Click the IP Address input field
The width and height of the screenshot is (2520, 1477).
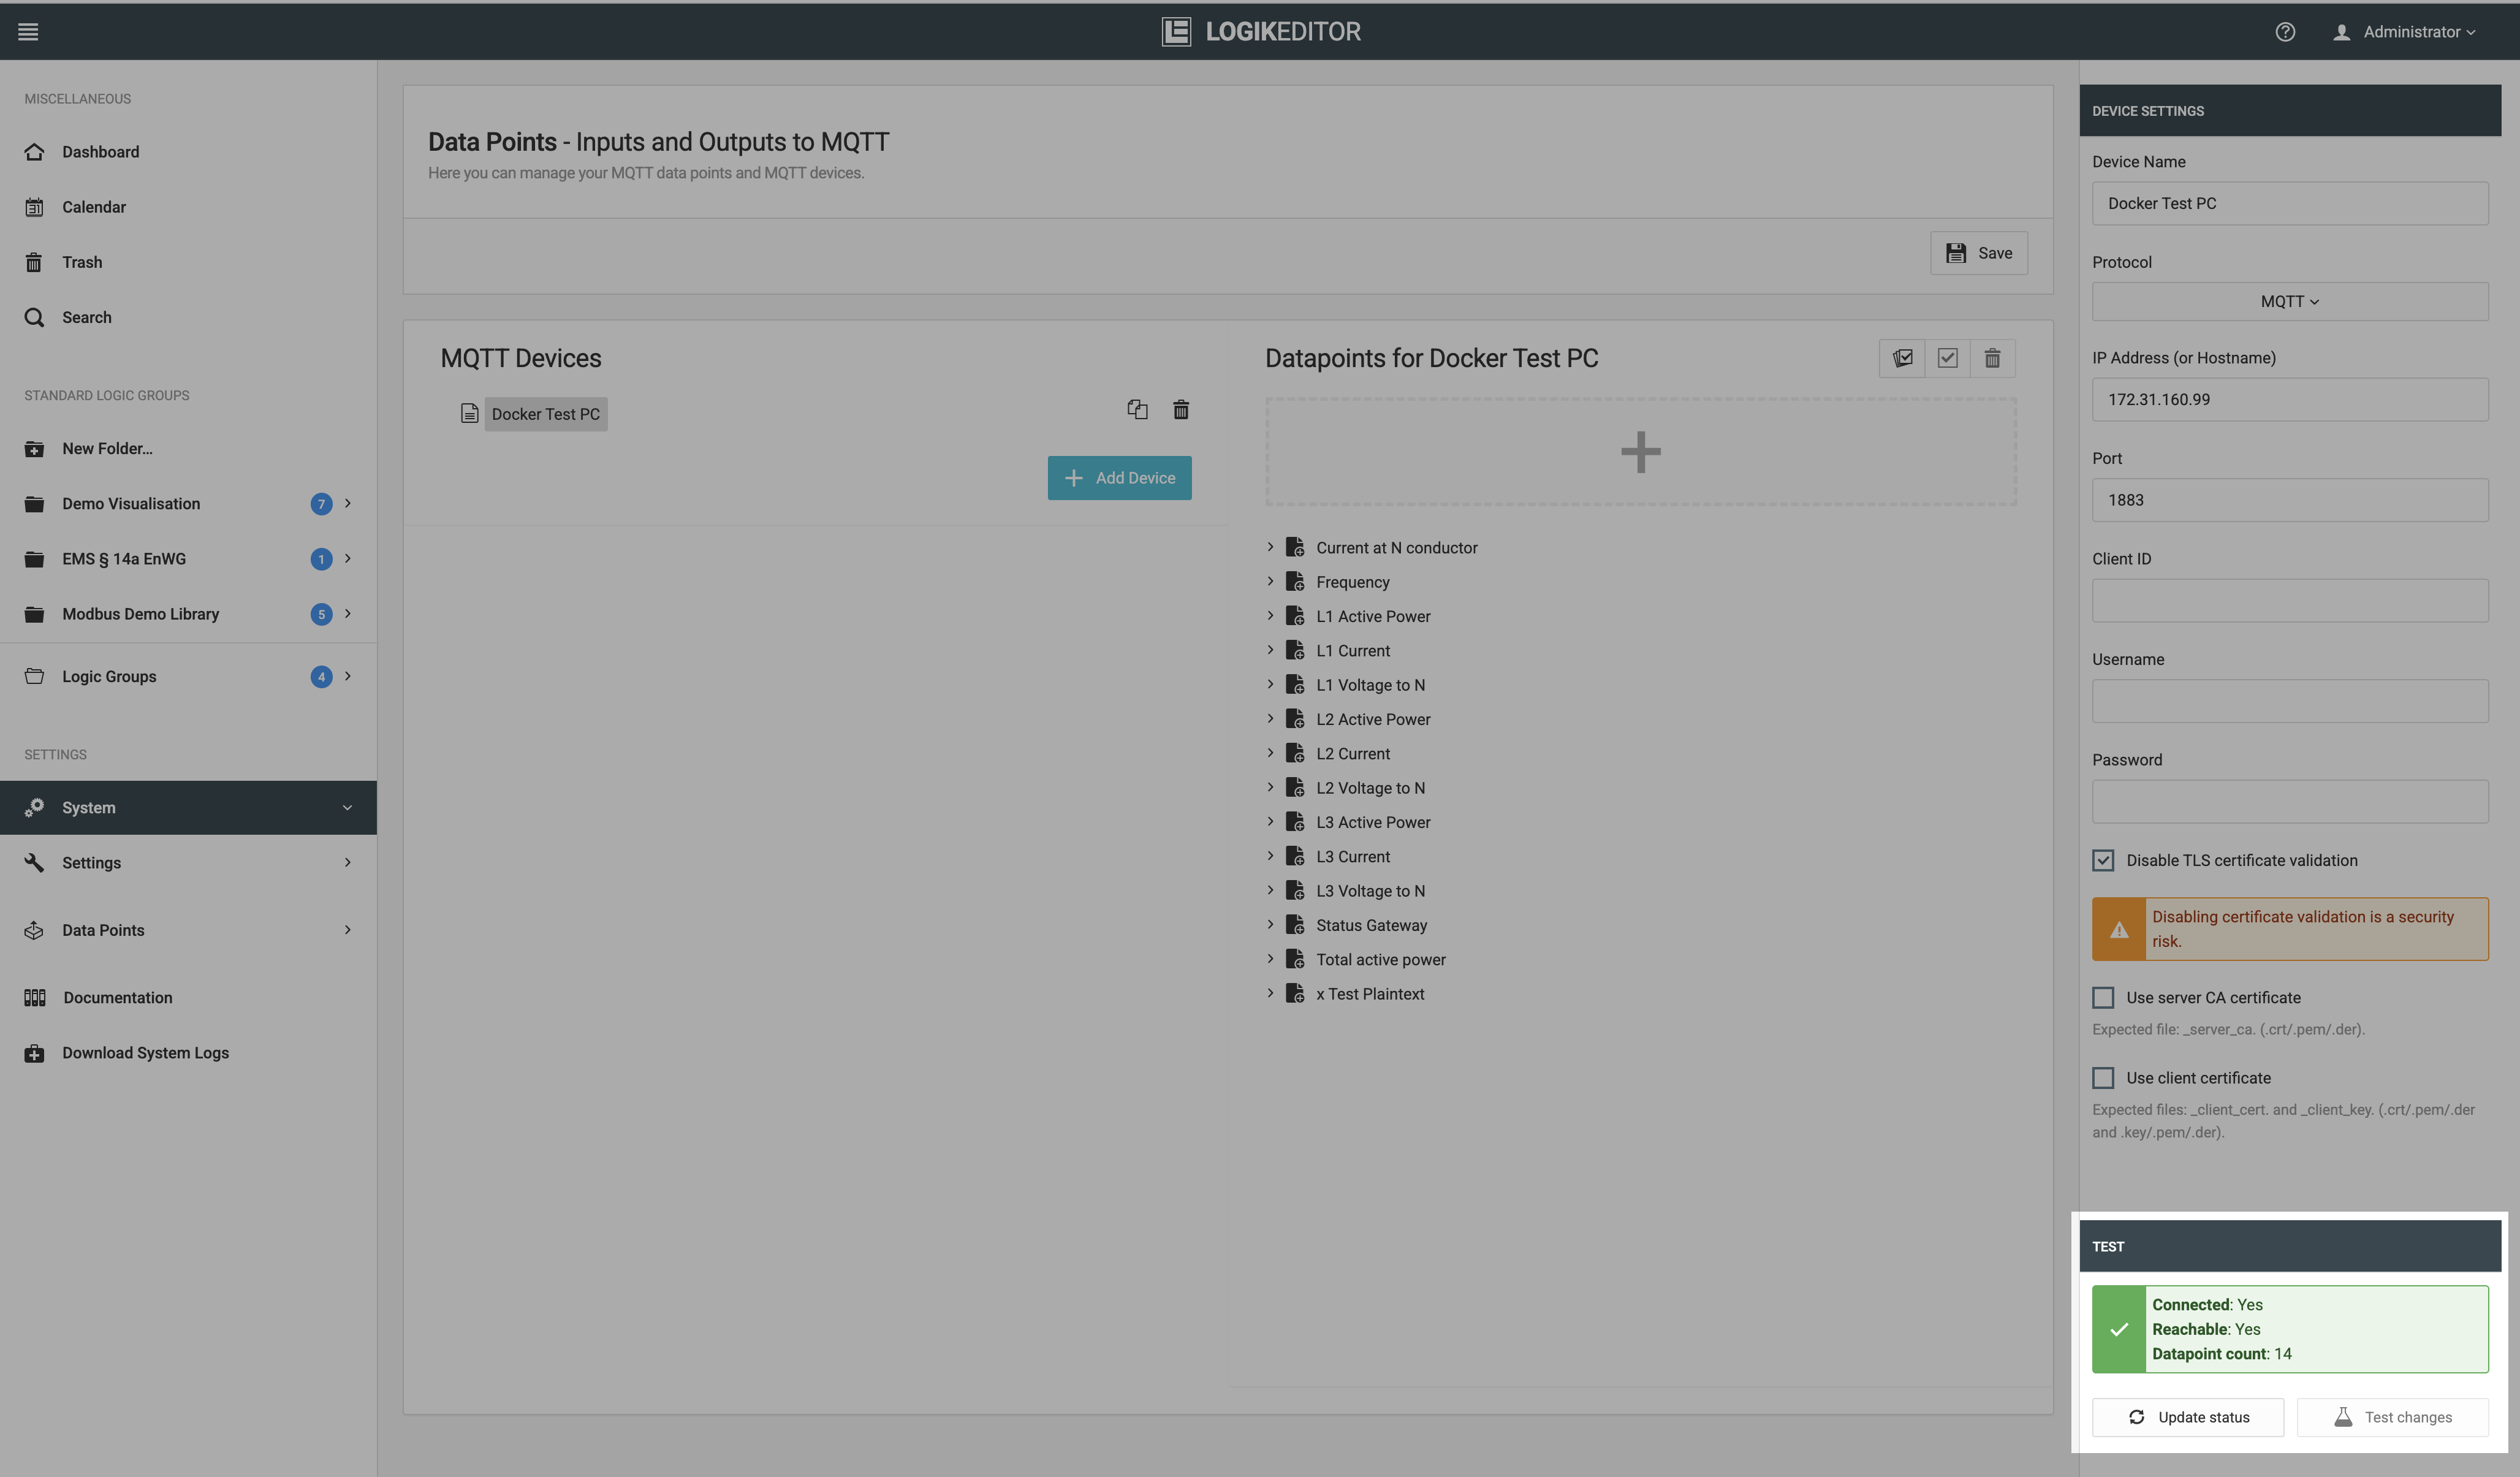coord(2290,399)
